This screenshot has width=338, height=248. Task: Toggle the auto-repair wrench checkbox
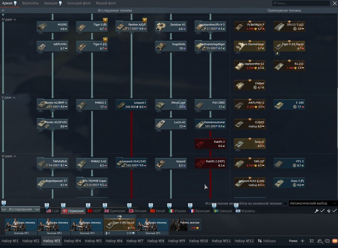(x=322, y=211)
